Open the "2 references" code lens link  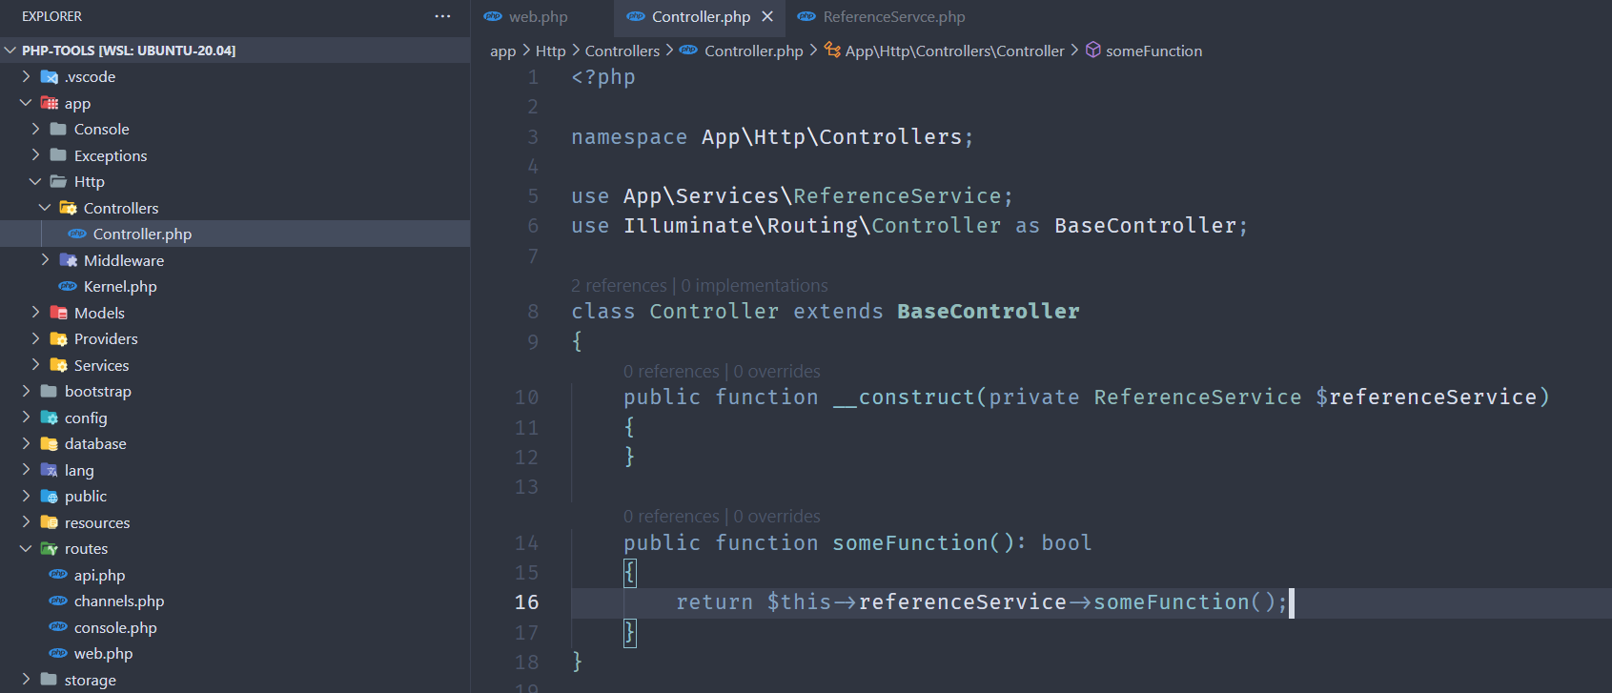pyautogui.click(x=619, y=285)
